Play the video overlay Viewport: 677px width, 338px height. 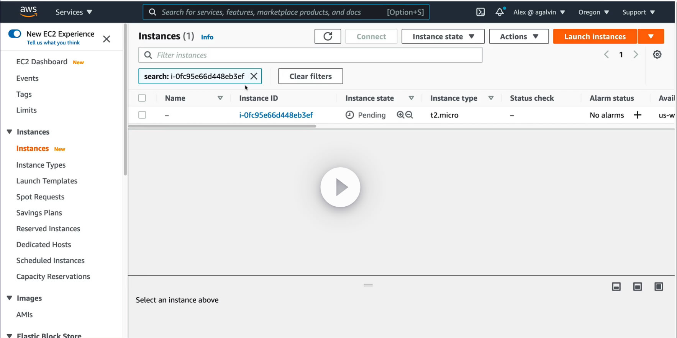(340, 187)
